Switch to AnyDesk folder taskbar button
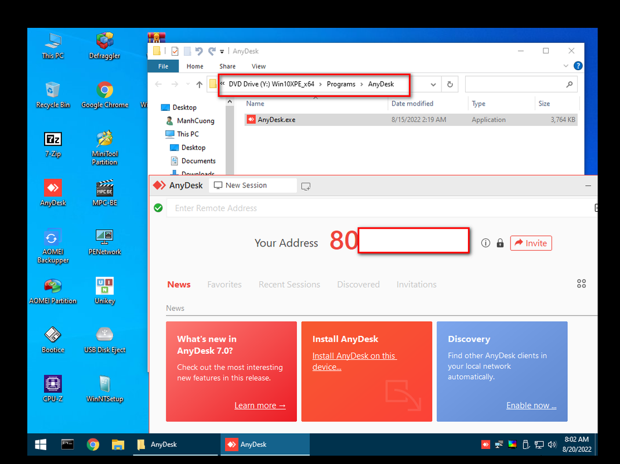620x464 pixels. point(176,445)
